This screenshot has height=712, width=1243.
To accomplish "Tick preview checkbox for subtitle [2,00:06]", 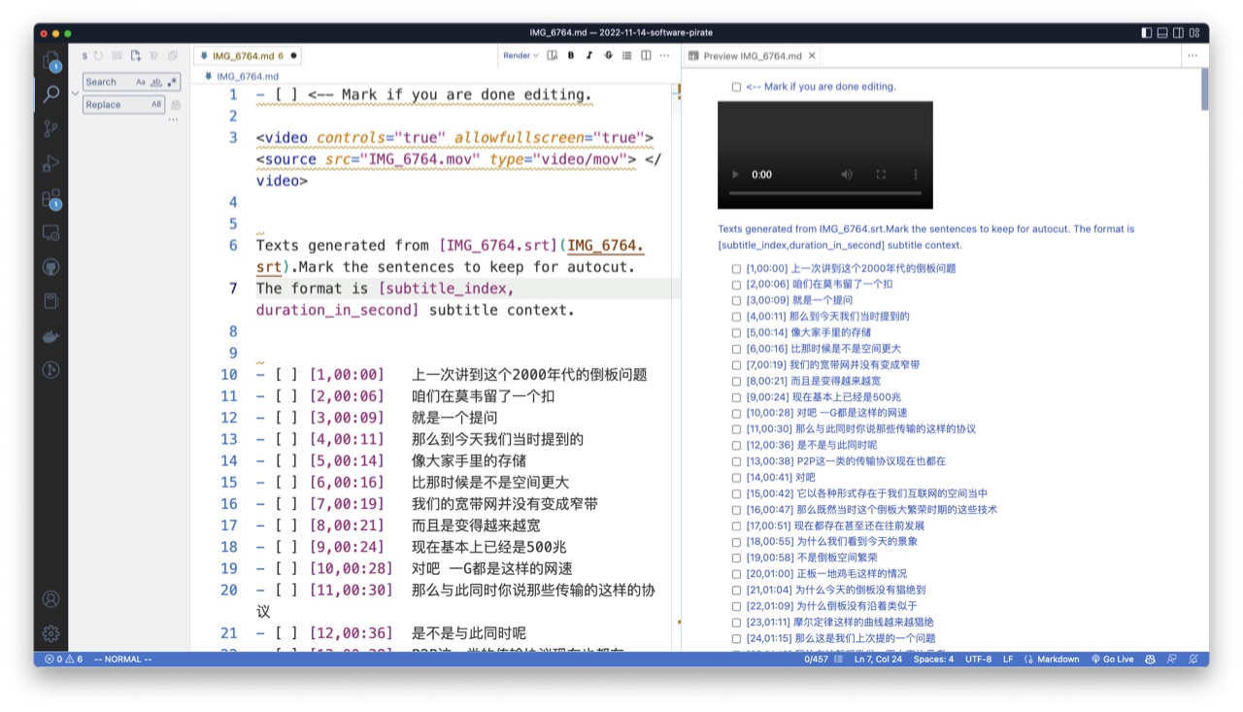I will point(736,285).
